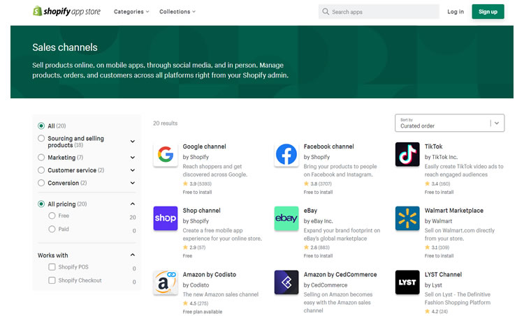Open the eBay app icon

click(286, 218)
